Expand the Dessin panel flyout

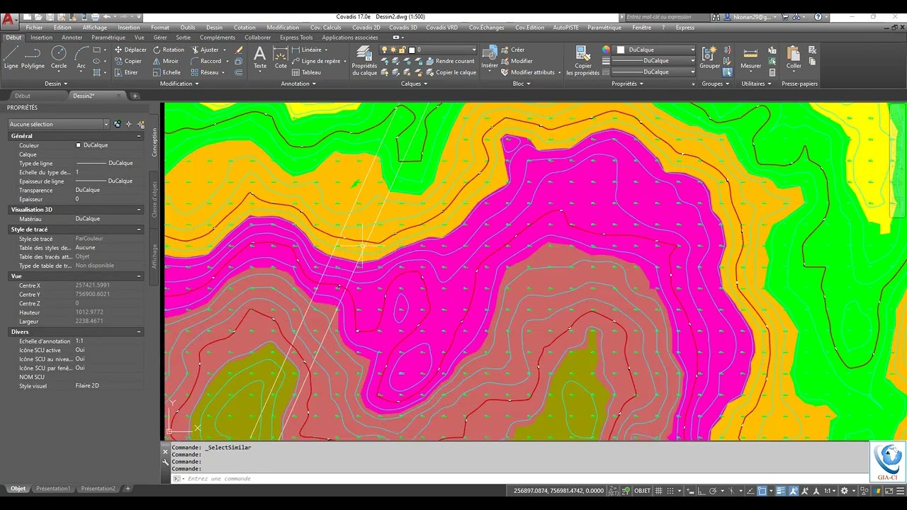(x=57, y=84)
